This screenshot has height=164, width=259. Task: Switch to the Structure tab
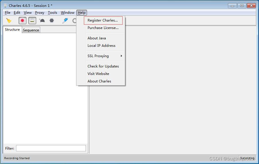pyautogui.click(x=12, y=30)
